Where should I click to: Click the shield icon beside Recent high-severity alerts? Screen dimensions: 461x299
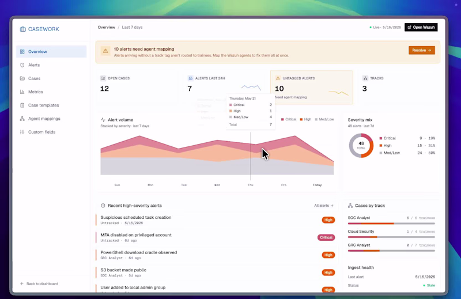103,206
